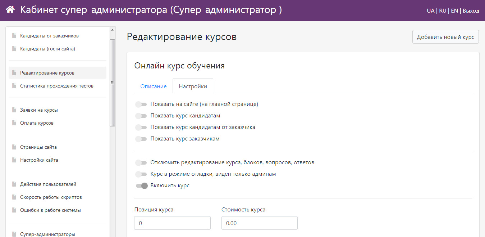Toggle Показать курс кандидатам switch
This screenshot has height=237, width=485.
pos(141,116)
